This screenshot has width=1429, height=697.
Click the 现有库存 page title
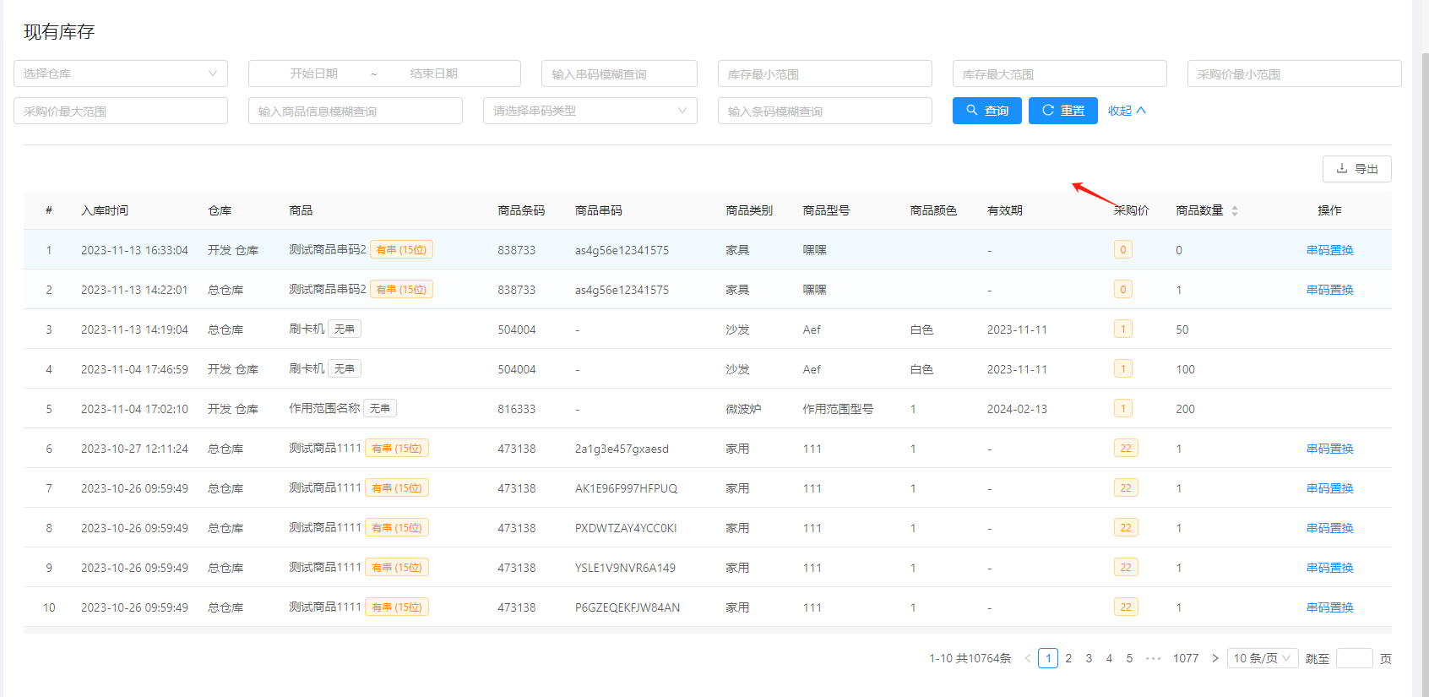click(x=59, y=32)
